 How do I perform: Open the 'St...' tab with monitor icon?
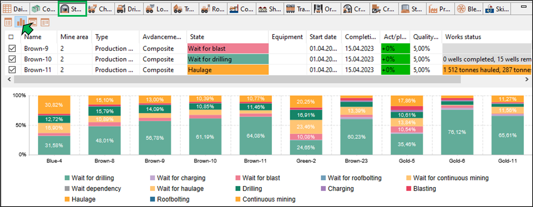[412, 9]
